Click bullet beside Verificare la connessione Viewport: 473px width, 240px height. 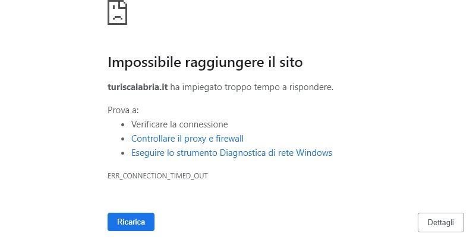coord(122,125)
